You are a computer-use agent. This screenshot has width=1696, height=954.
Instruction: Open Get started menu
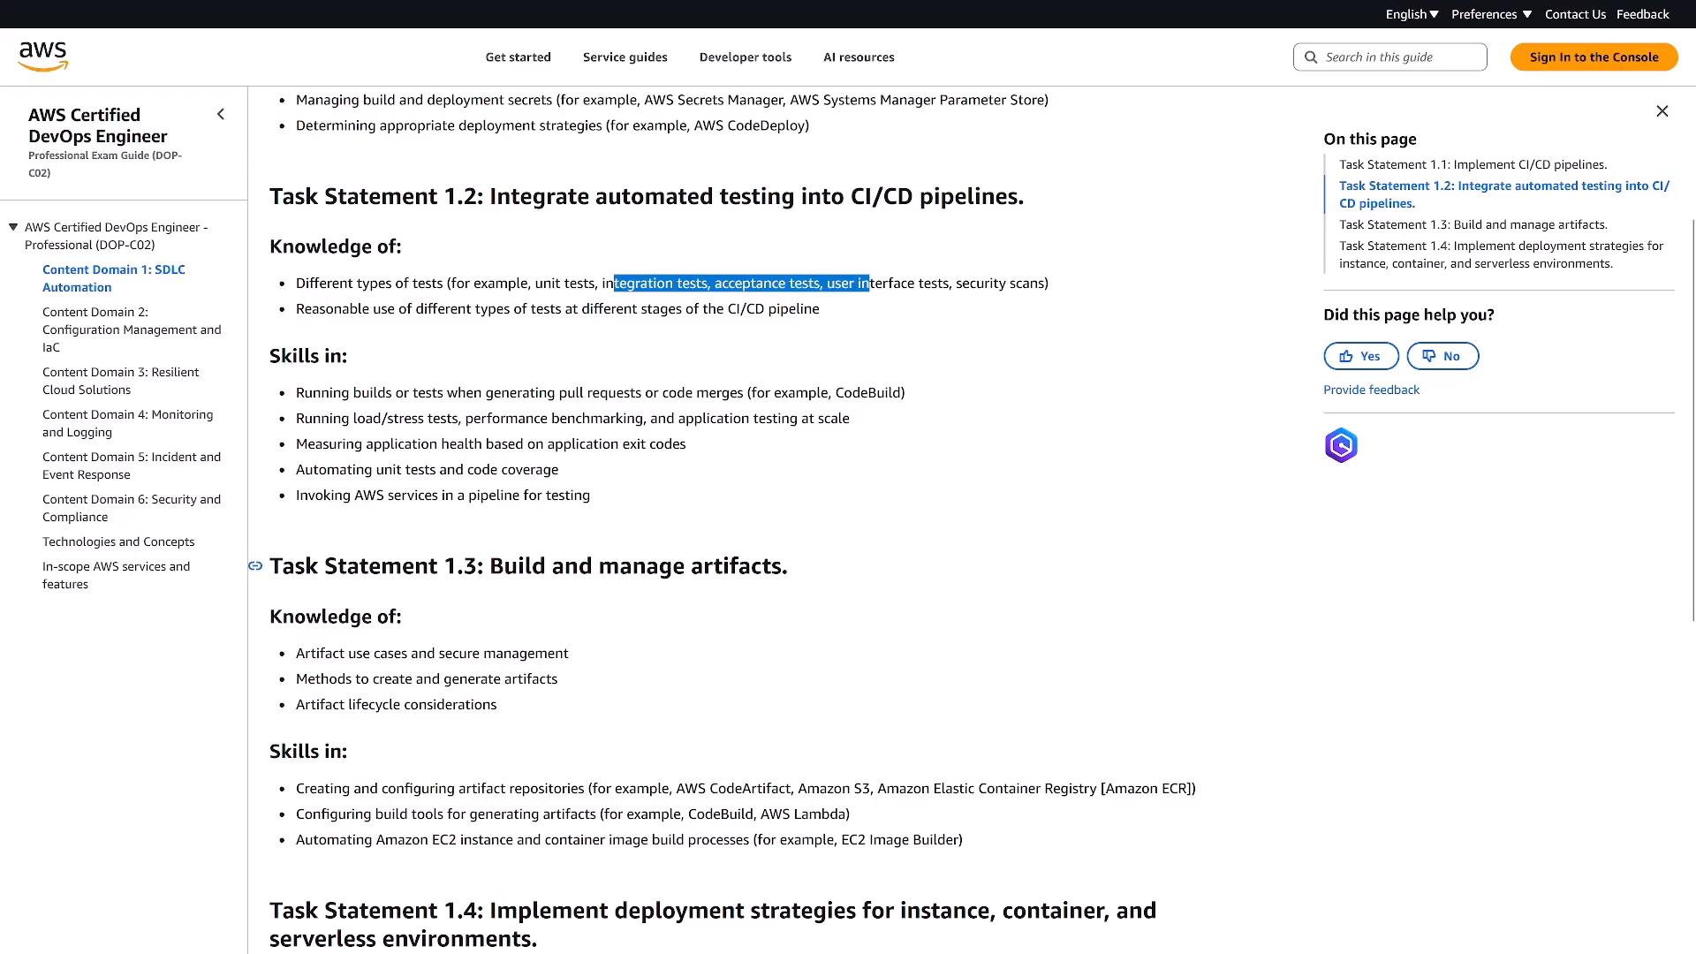518,57
